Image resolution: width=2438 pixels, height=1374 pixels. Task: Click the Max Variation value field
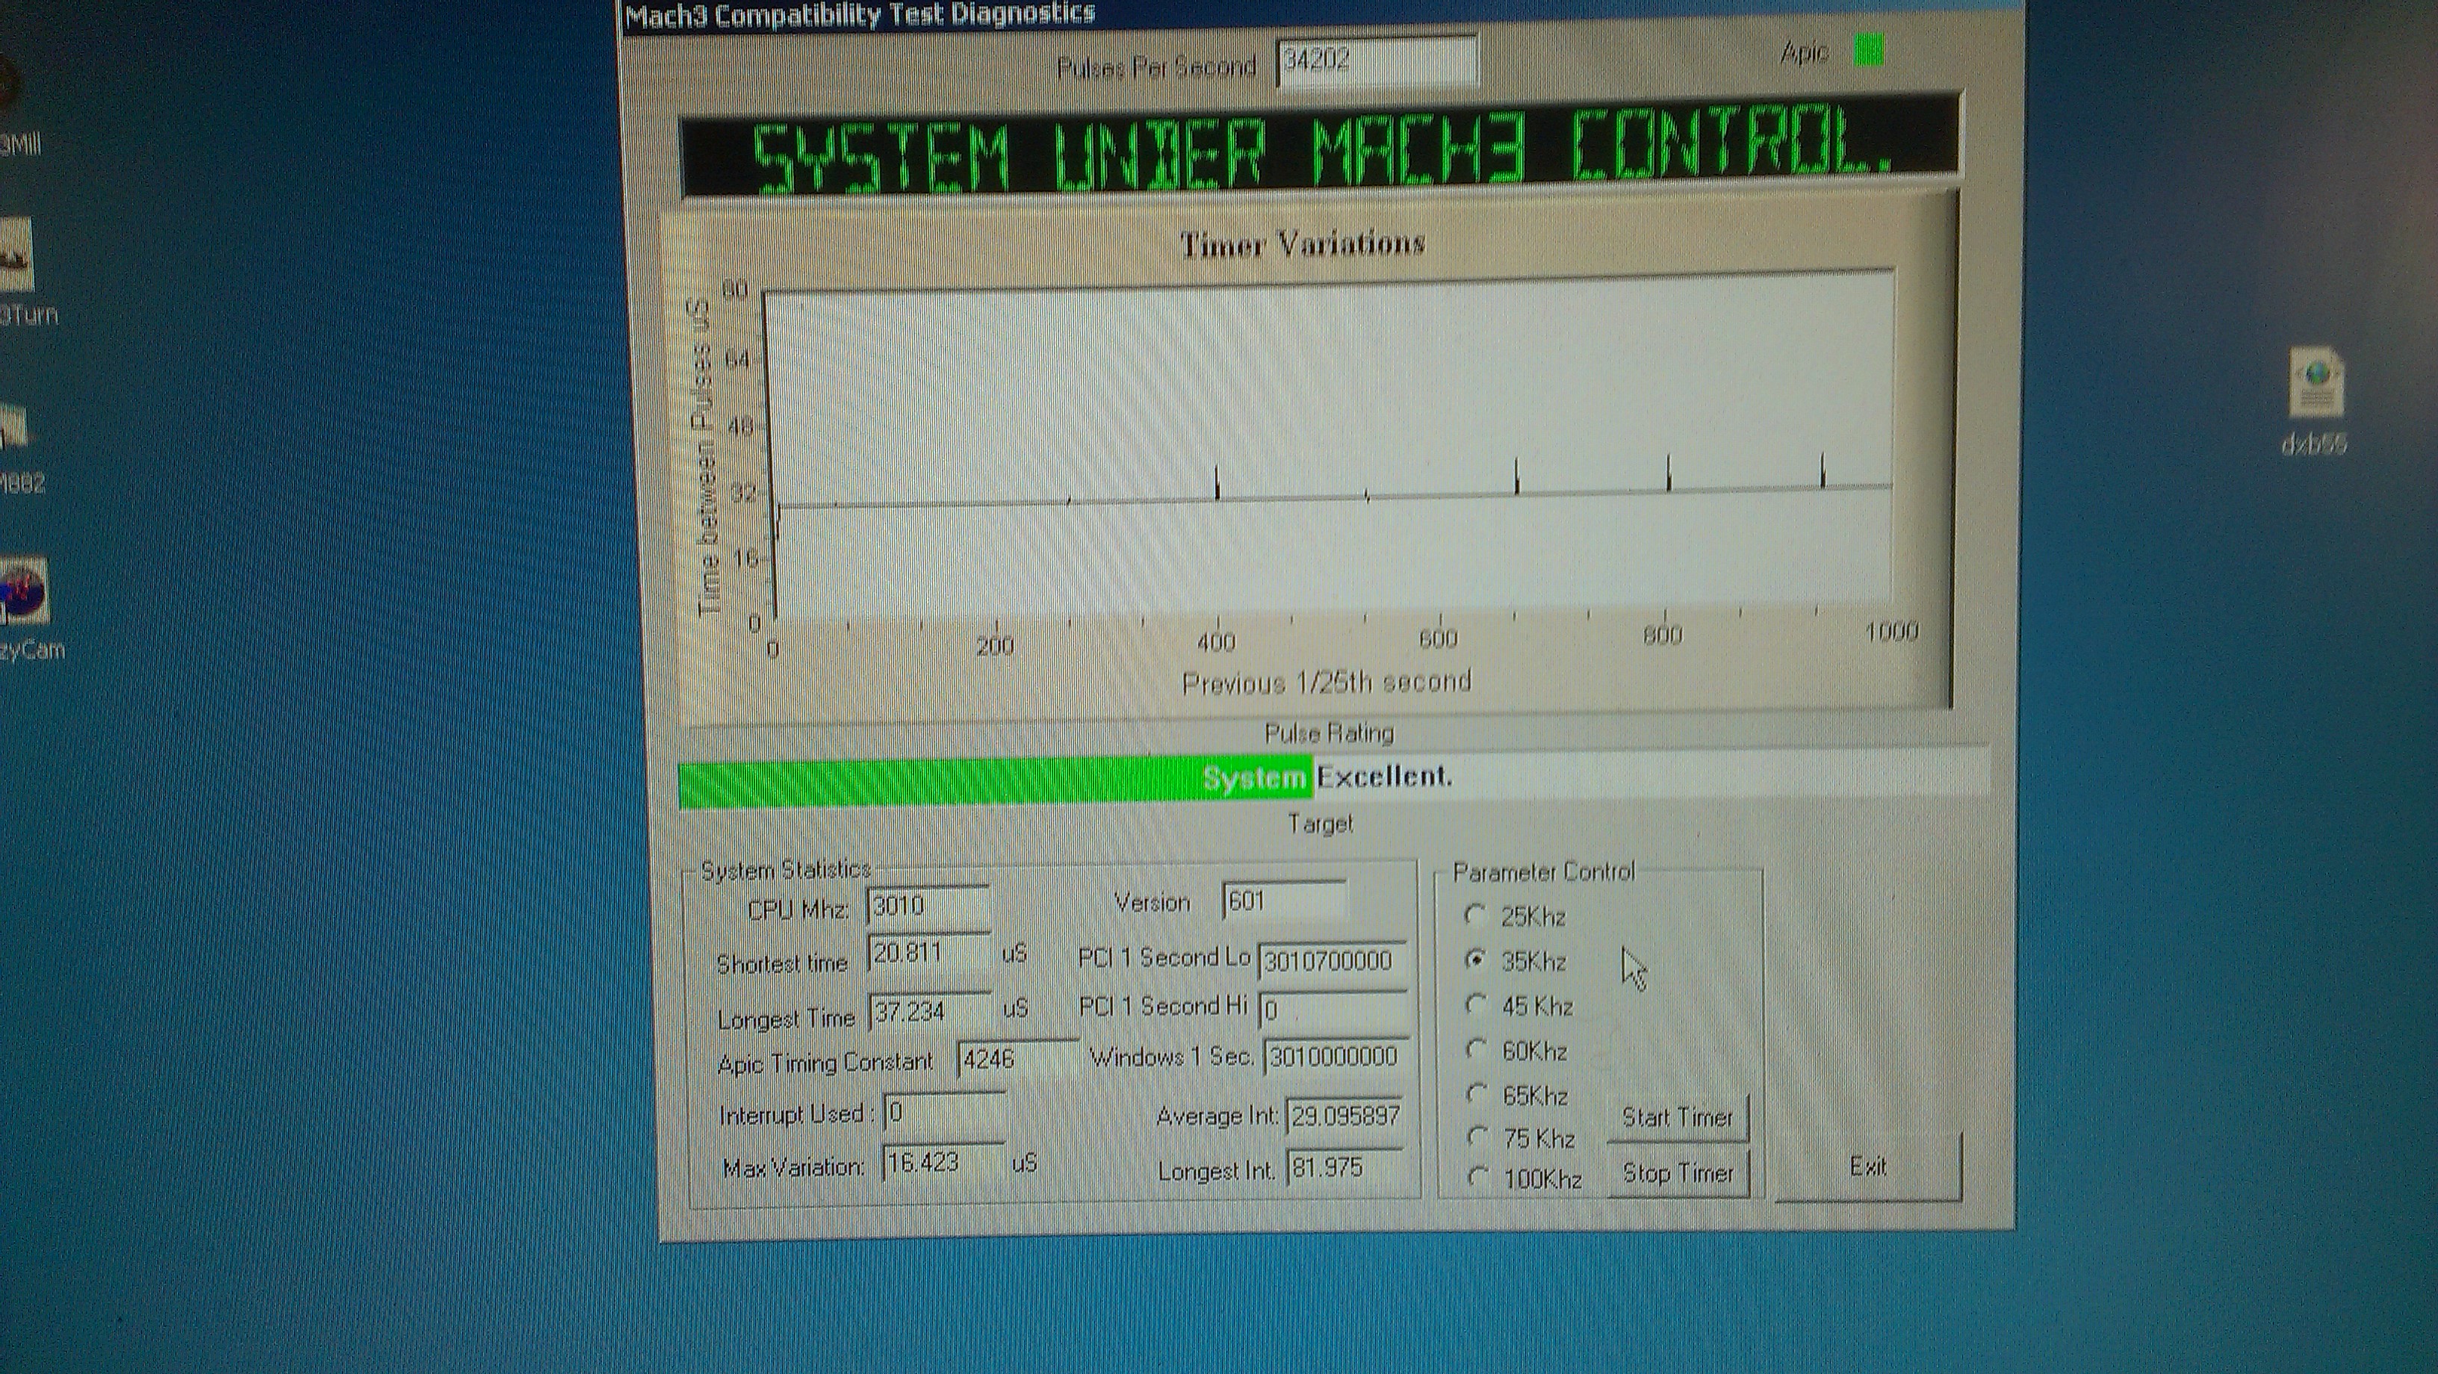click(942, 1163)
